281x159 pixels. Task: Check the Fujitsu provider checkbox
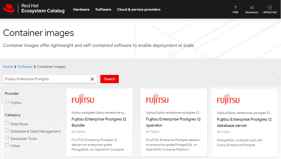point(7,102)
